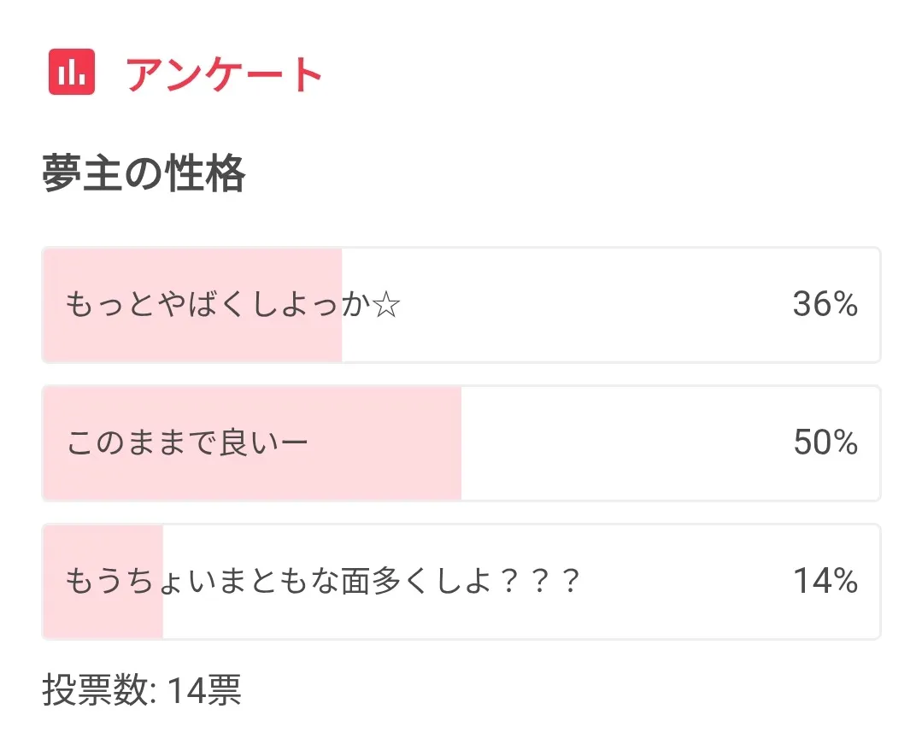922x750 pixels.
Task: Click the empty white area of the 36% bar
Action: pyautogui.click(x=581, y=304)
